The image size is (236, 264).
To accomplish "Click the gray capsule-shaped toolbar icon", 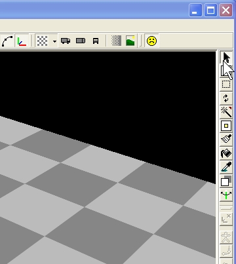I will point(81,41).
